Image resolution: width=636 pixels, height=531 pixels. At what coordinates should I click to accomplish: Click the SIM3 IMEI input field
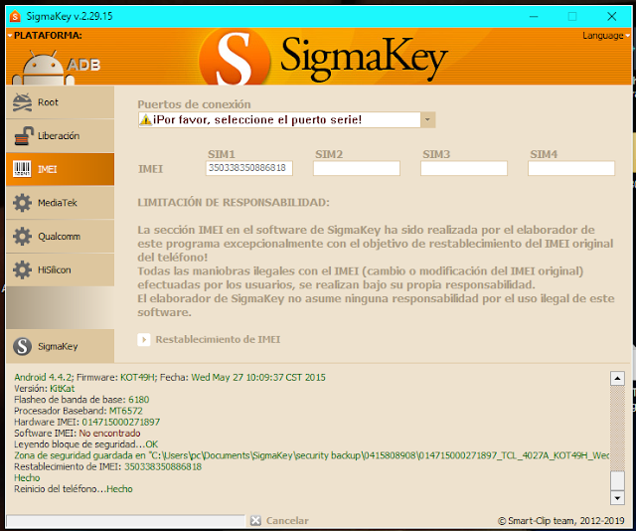click(x=464, y=168)
